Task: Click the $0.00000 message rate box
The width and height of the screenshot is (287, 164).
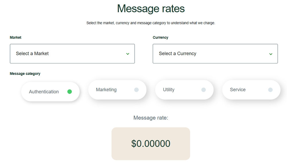Action: [x=151, y=143]
